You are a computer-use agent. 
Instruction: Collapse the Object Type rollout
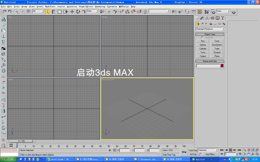[210, 34]
